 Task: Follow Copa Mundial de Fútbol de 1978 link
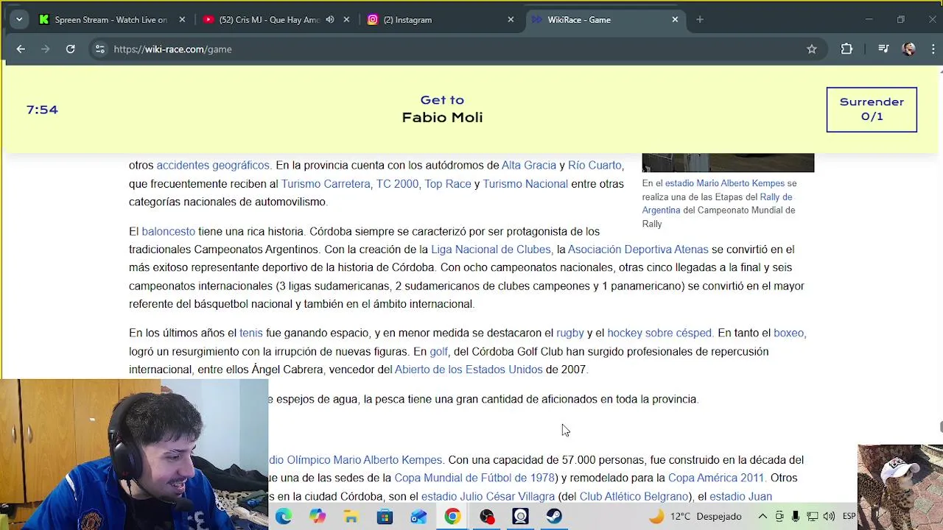[x=475, y=478]
